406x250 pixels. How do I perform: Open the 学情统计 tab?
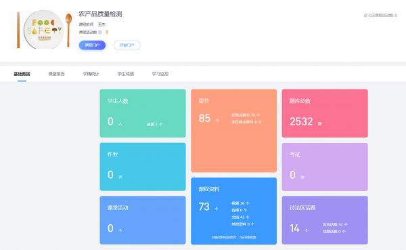(91, 74)
